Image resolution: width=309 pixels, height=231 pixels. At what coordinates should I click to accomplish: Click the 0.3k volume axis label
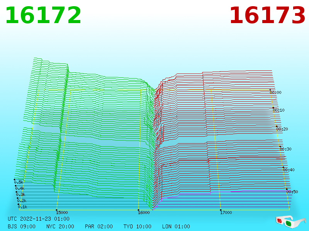coord(21,194)
